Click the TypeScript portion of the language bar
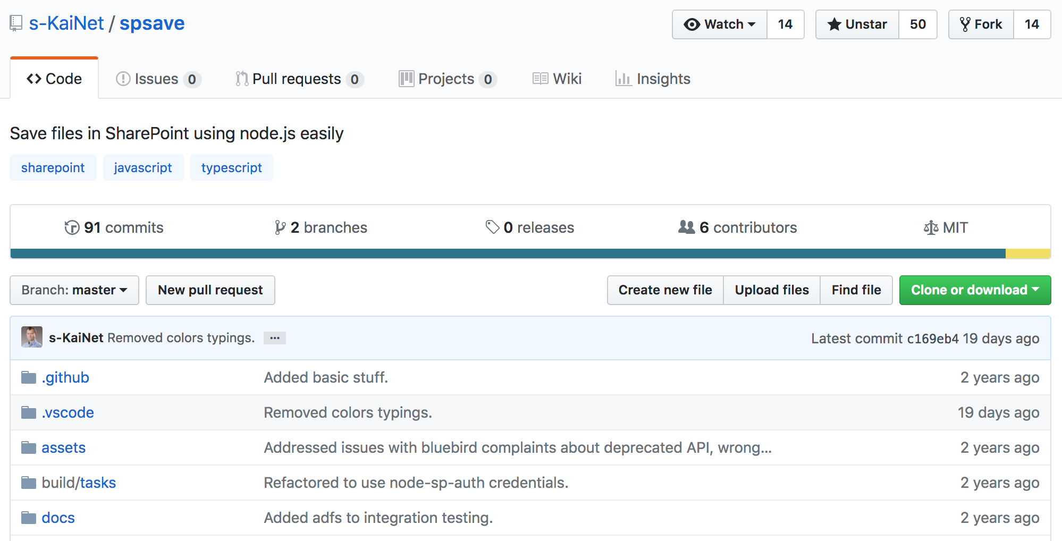The height and width of the screenshot is (541, 1062). 508,253
